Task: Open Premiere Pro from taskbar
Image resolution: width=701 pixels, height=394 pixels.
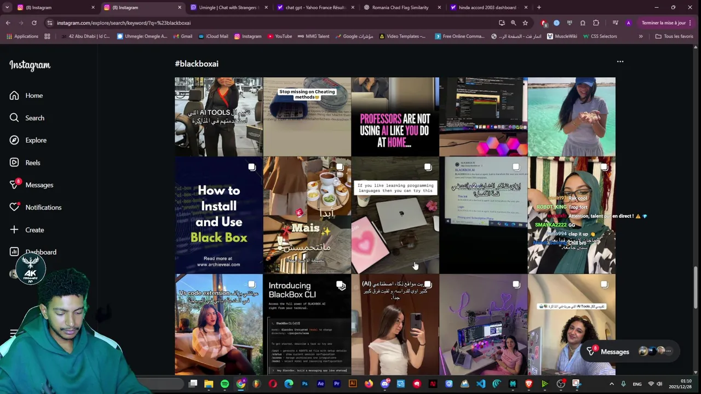Action: (337, 384)
